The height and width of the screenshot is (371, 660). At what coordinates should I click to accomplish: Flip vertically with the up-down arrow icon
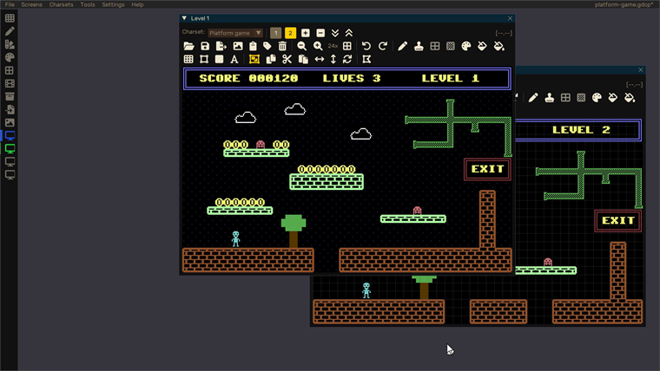(333, 59)
